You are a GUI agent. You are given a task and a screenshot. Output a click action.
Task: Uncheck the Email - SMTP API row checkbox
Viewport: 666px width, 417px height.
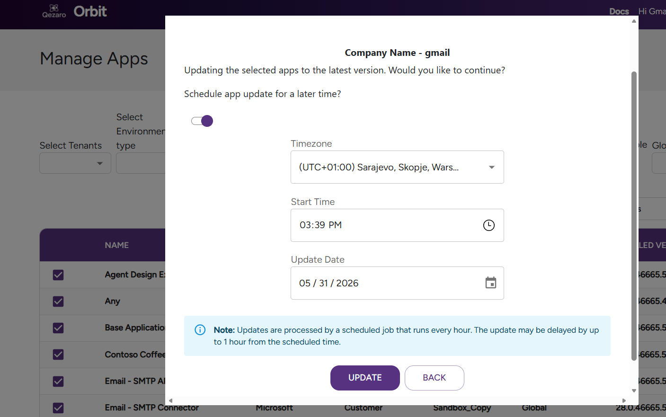tap(58, 382)
